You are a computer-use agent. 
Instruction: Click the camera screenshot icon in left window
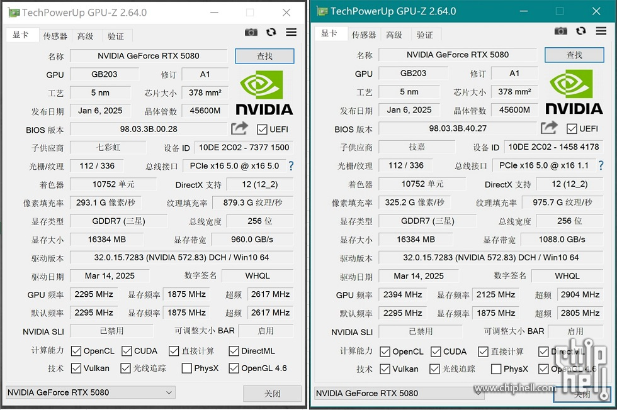coord(251,32)
